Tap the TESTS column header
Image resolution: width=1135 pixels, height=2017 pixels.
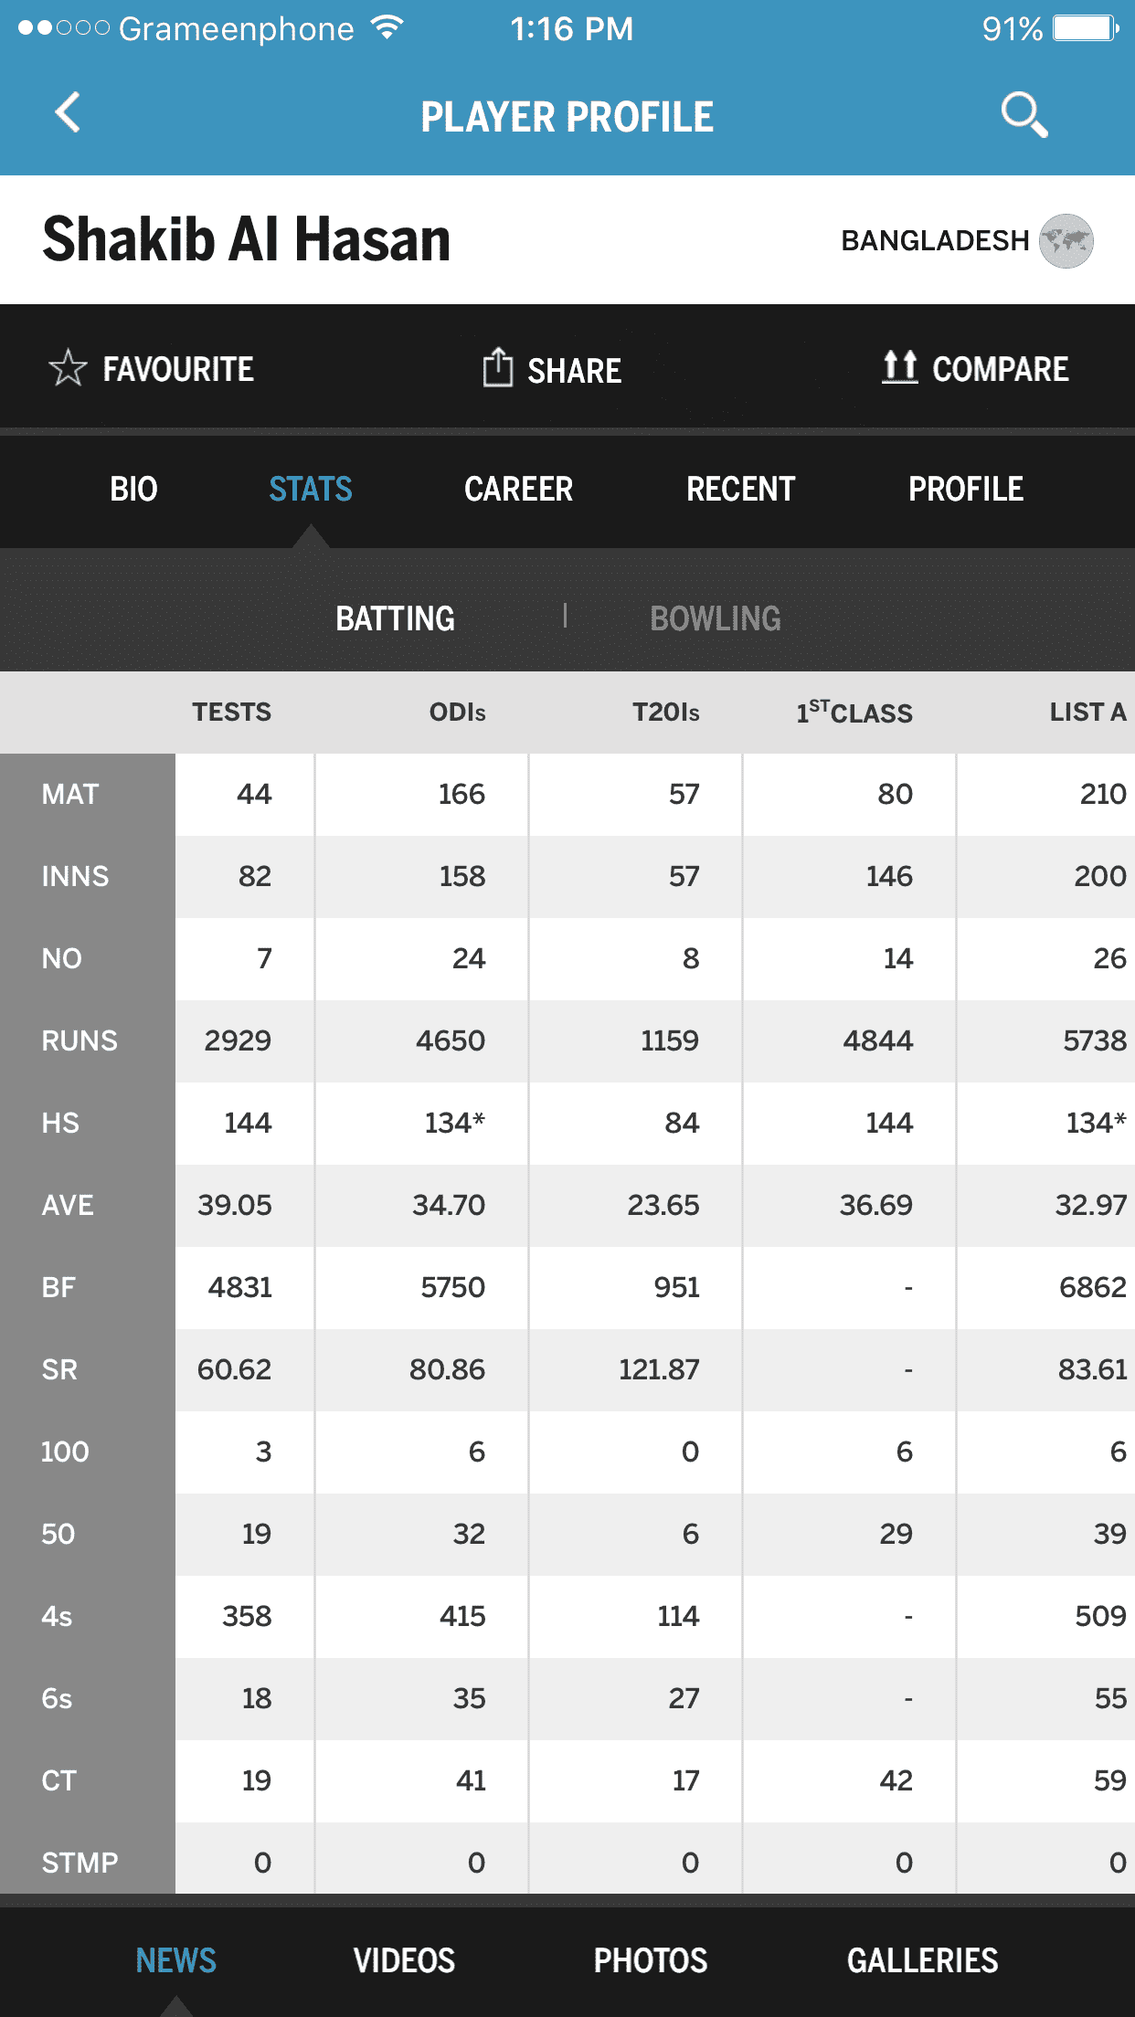click(231, 713)
